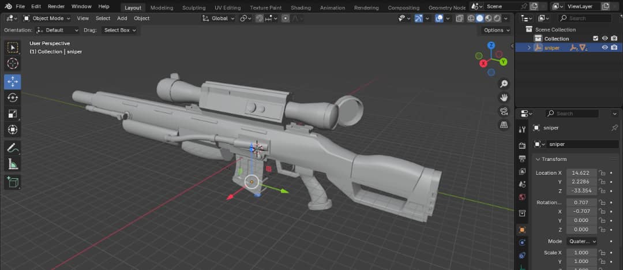Image resolution: width=623 pixels, height=270 pixels.
Task: Toggle Collection exclude checkbox in outliner
Action: 595,39
